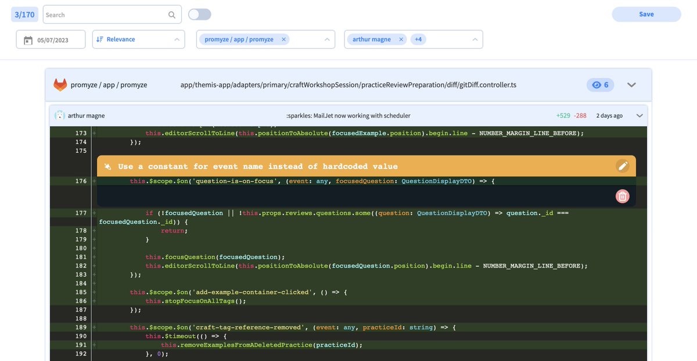The image size is (697, 361).
Task: Delete the suggestion with trash icon
Action: point(623,196)
